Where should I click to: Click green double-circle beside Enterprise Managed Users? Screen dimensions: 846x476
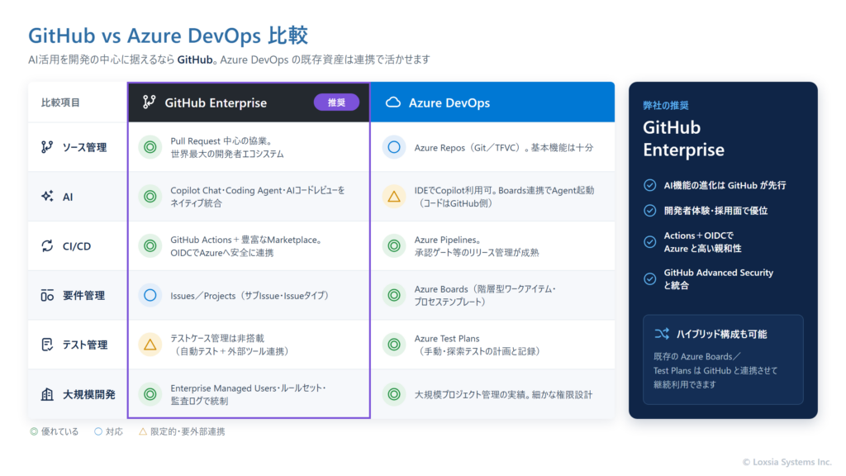coord(150,394)
